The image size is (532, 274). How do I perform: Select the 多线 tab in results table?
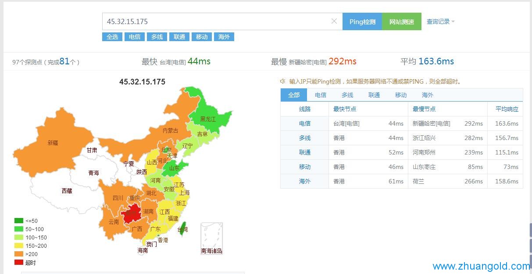(347, 95)
